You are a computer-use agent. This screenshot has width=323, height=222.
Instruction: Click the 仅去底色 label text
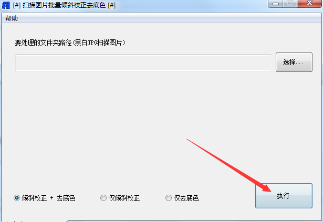[186, 198]
